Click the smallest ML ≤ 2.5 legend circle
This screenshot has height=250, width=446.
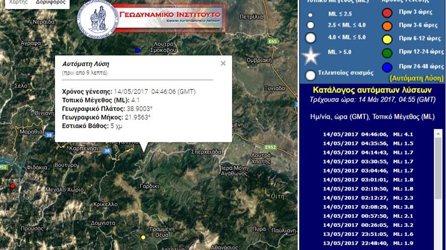(310, 15)
